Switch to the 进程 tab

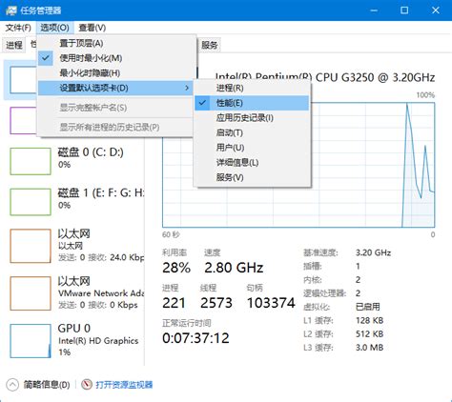click(14, 45)
